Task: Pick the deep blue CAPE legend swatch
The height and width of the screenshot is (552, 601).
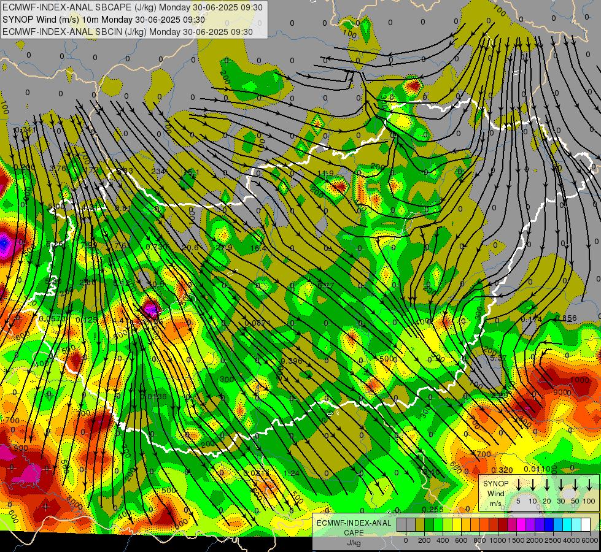Action: (x=549, y=524)
